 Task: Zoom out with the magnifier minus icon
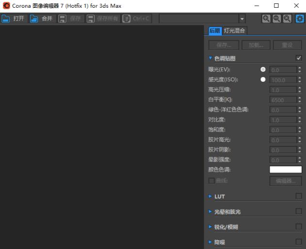click(276, 18)
